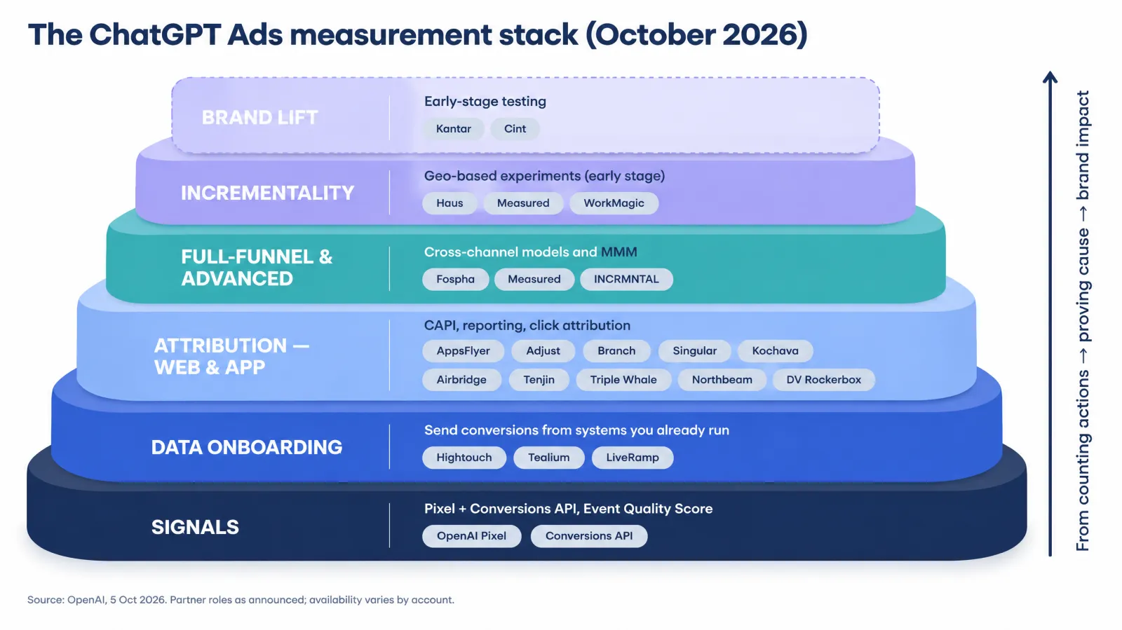Click the FULL-FUNNEL & ADVANCED heading

pyautogui.click(x=257, y=268)
